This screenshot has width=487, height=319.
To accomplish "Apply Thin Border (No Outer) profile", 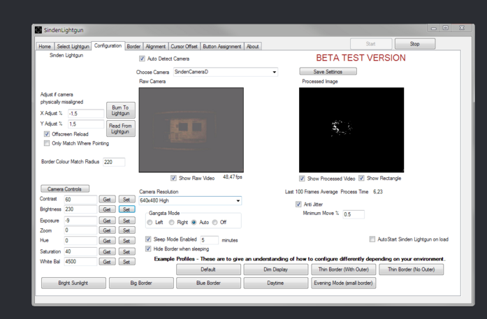I will click(412, 269).
